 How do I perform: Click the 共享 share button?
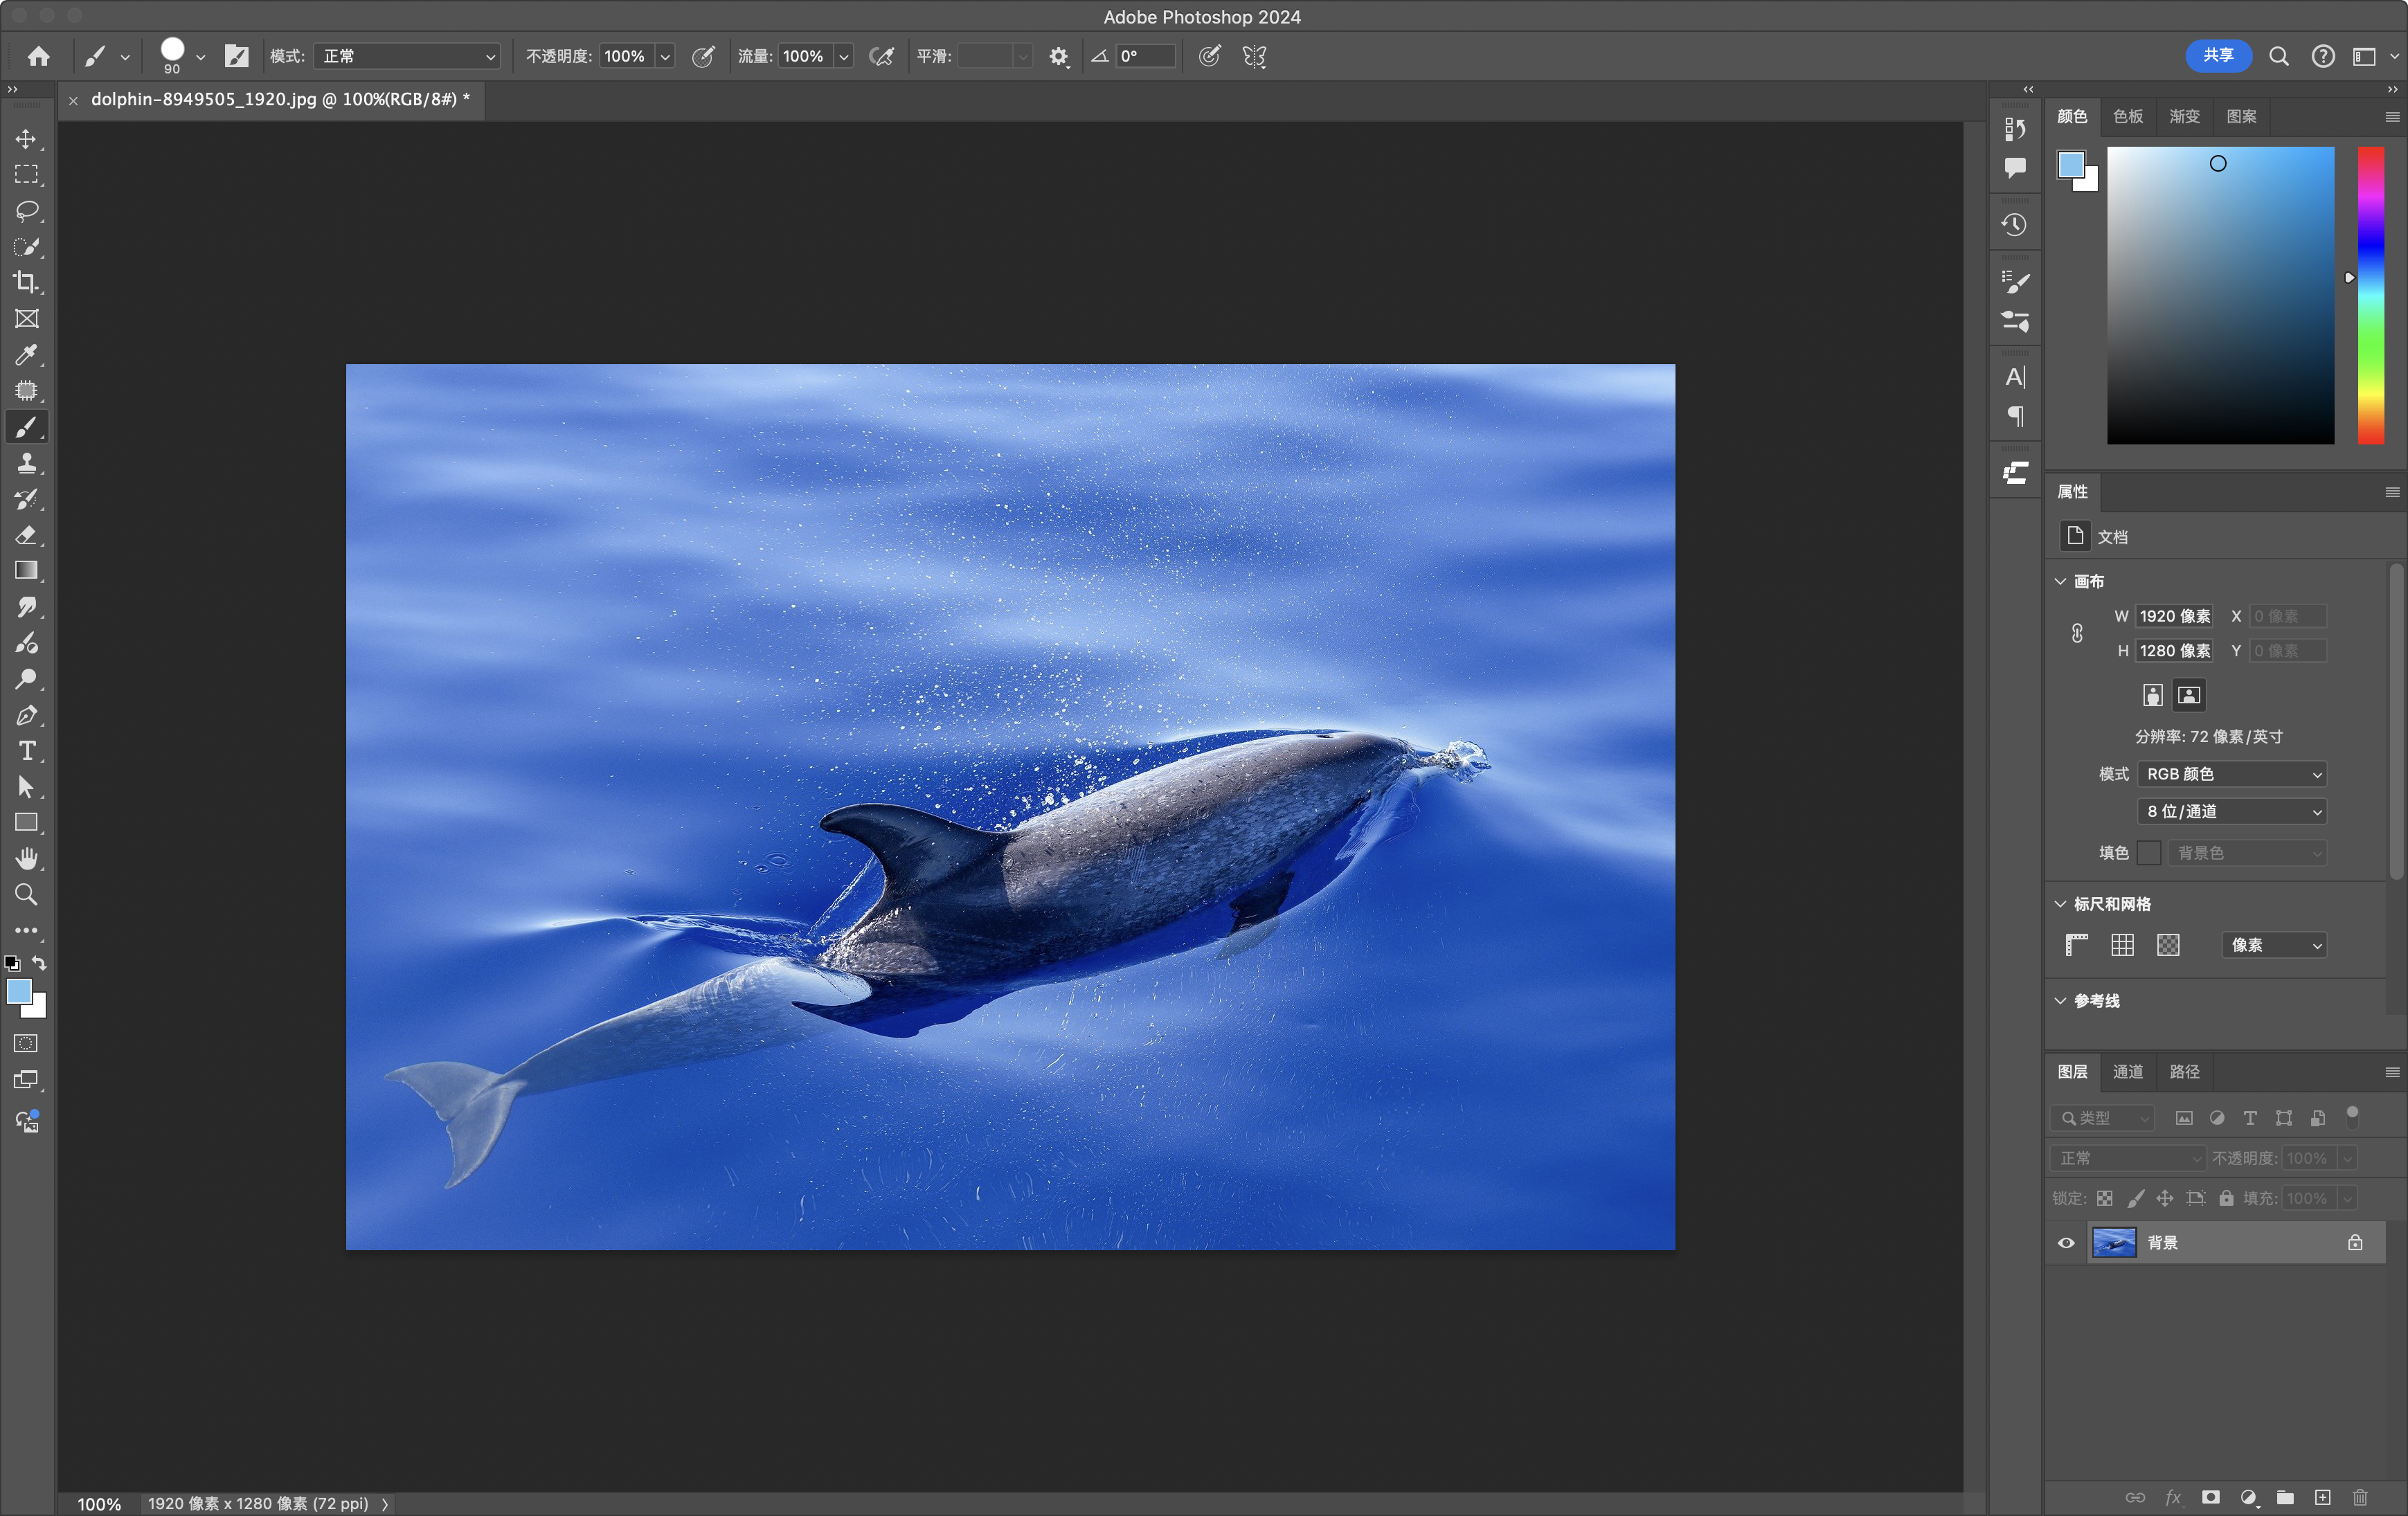click(2218, 55)
